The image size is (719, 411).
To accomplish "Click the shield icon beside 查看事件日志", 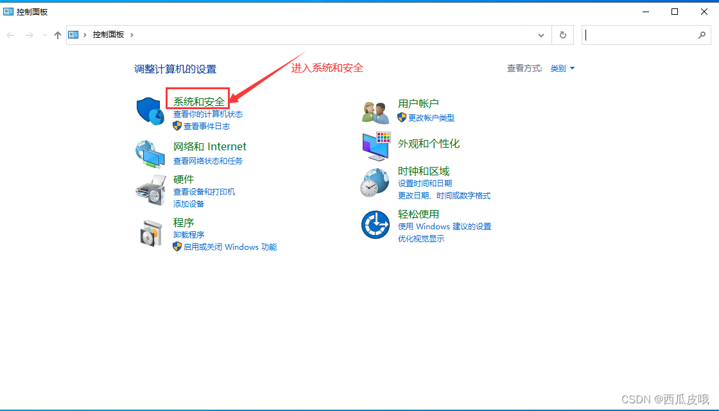I will pos(177,126).
